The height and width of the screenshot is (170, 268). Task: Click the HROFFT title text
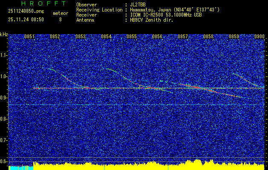tap(37, 4)
